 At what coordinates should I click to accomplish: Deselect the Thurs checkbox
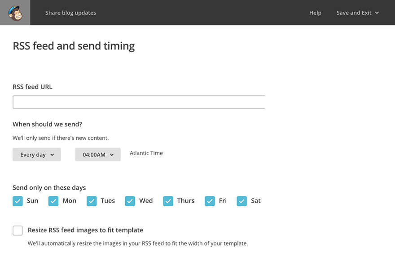168,201
